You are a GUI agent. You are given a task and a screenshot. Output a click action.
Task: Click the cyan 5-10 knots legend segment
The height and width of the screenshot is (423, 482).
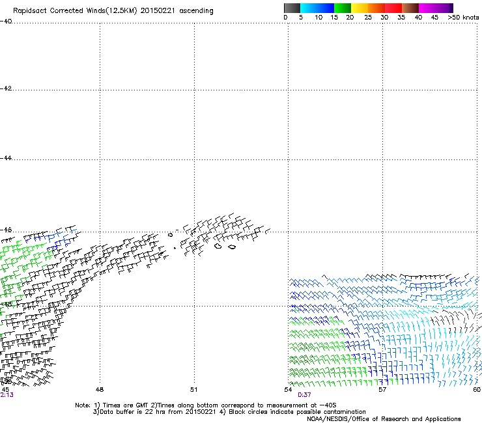(308, 8)
